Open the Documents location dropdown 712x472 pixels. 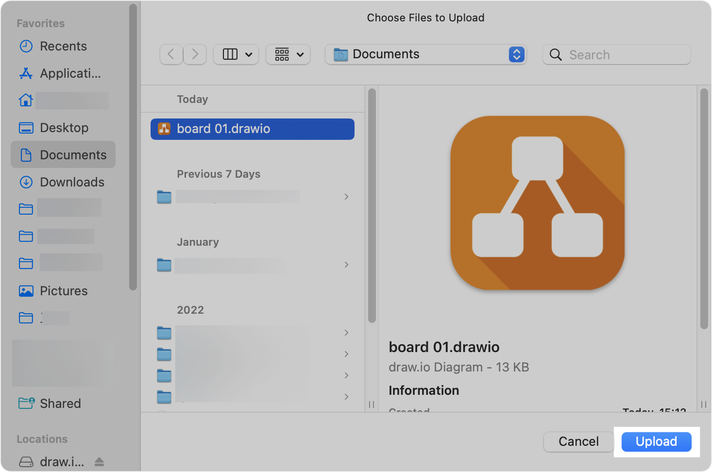516,54
